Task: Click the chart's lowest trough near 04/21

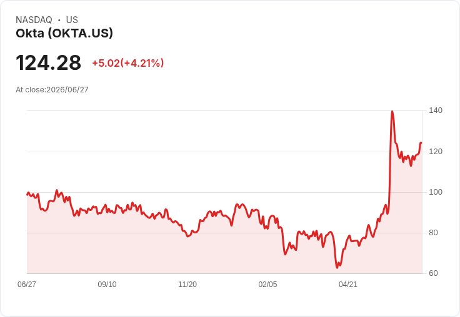Action: coord(337,267)
